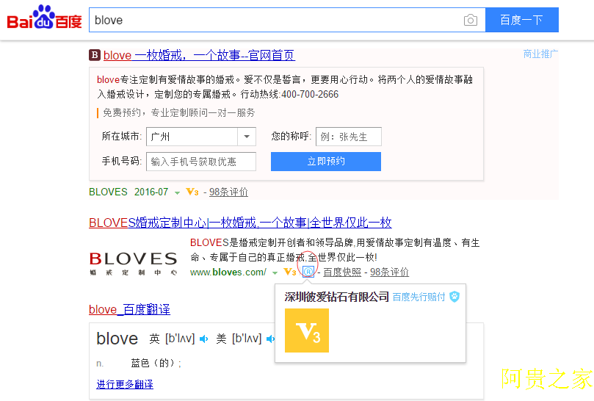Open BLOVES婚戒定制中心 result title
The width and height of the screenshot is (594, 401).
(240, 223)
